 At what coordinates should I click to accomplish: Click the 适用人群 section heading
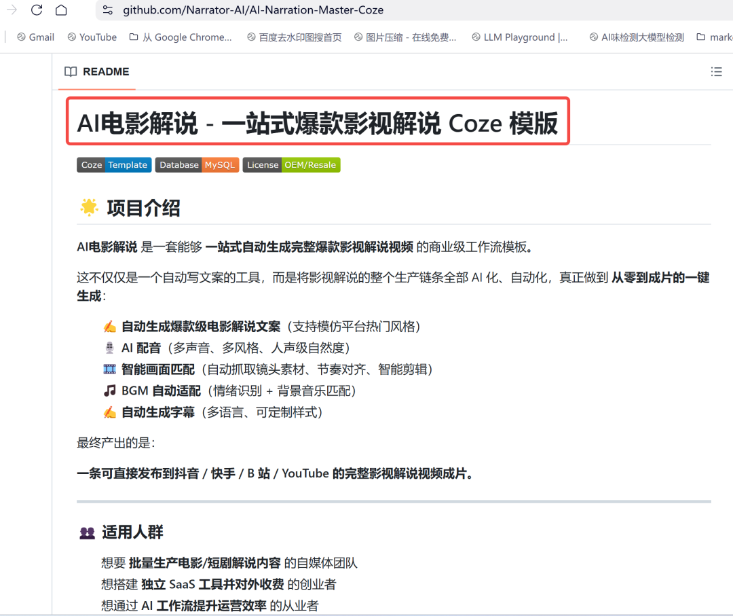click(x=132, y=532)
